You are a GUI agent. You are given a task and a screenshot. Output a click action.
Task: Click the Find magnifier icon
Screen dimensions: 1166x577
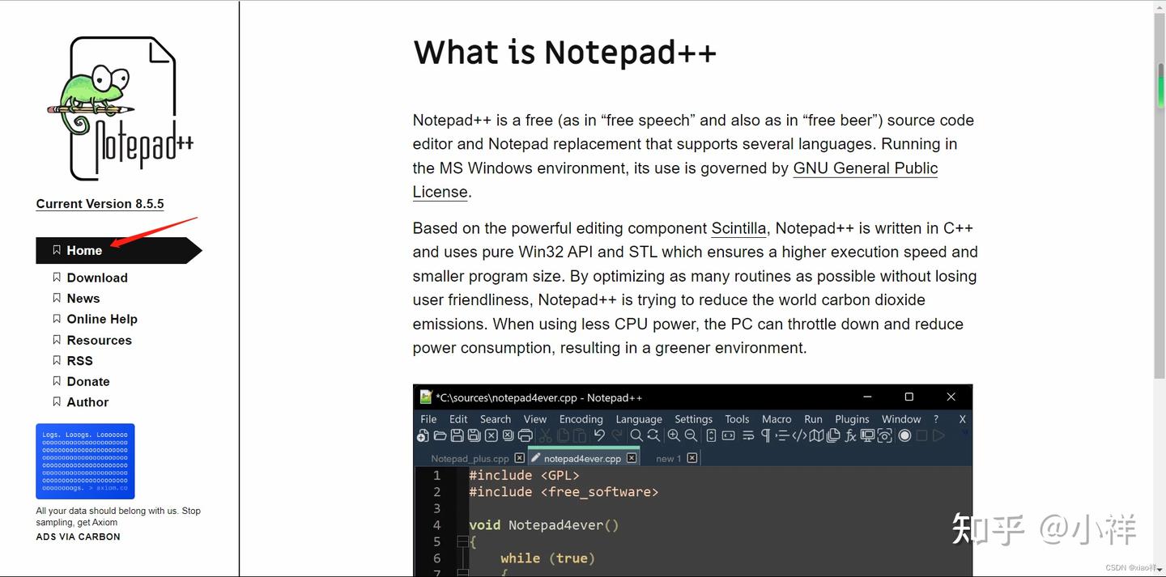(x=636, y=435)
